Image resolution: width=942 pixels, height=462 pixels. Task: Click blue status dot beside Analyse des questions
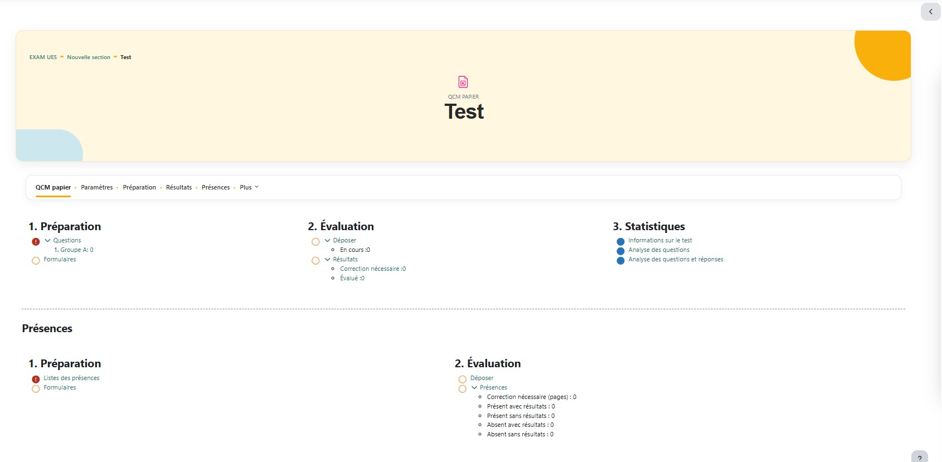pyautogui.click(x=620, y=251)
